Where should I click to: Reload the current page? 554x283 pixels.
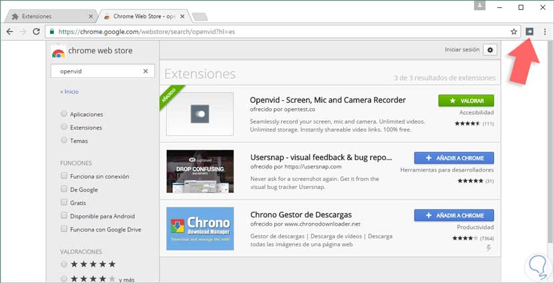36,32
